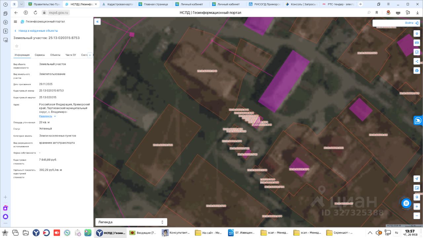Share the current map view
Viewport: 423px width, 238px height.
pos(417,61)
